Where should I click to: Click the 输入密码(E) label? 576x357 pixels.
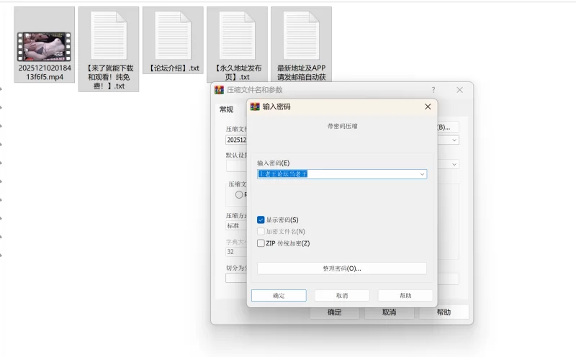pyautogui.click(x=274, y=163)
